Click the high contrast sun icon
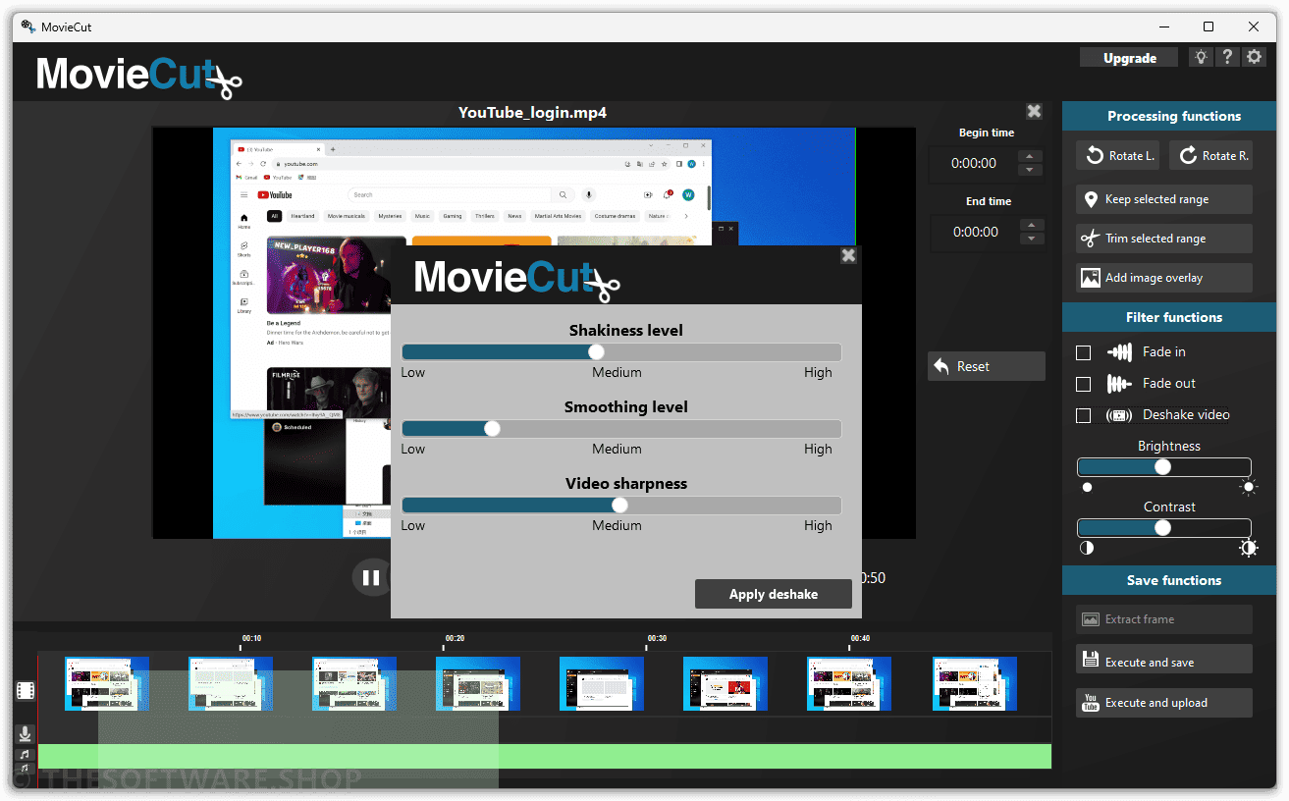The height and width of the screenshot is (801, 1289). [x=1249, y=548]
